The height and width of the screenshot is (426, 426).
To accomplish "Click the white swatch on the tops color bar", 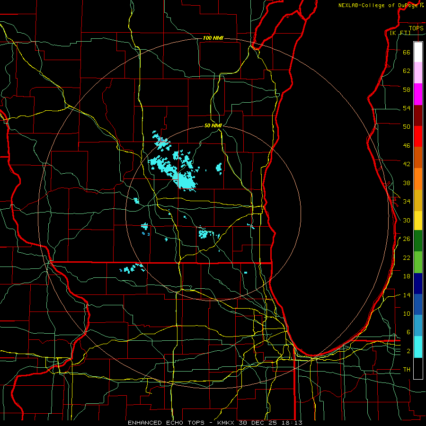I will (418, 52).
